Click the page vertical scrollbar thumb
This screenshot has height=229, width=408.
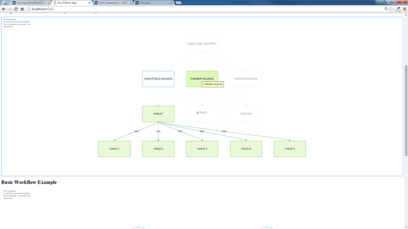406,110
